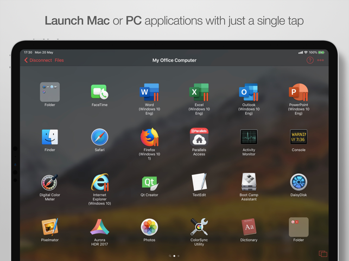Image resolution: width=349 pixels, height=261 pixels.
Task: Open Activity Monitor
Action: tap(249, 137)
